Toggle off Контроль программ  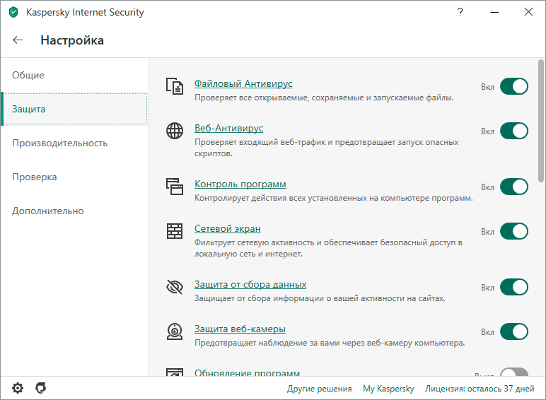pyautogui.click(x=514, y=187)
